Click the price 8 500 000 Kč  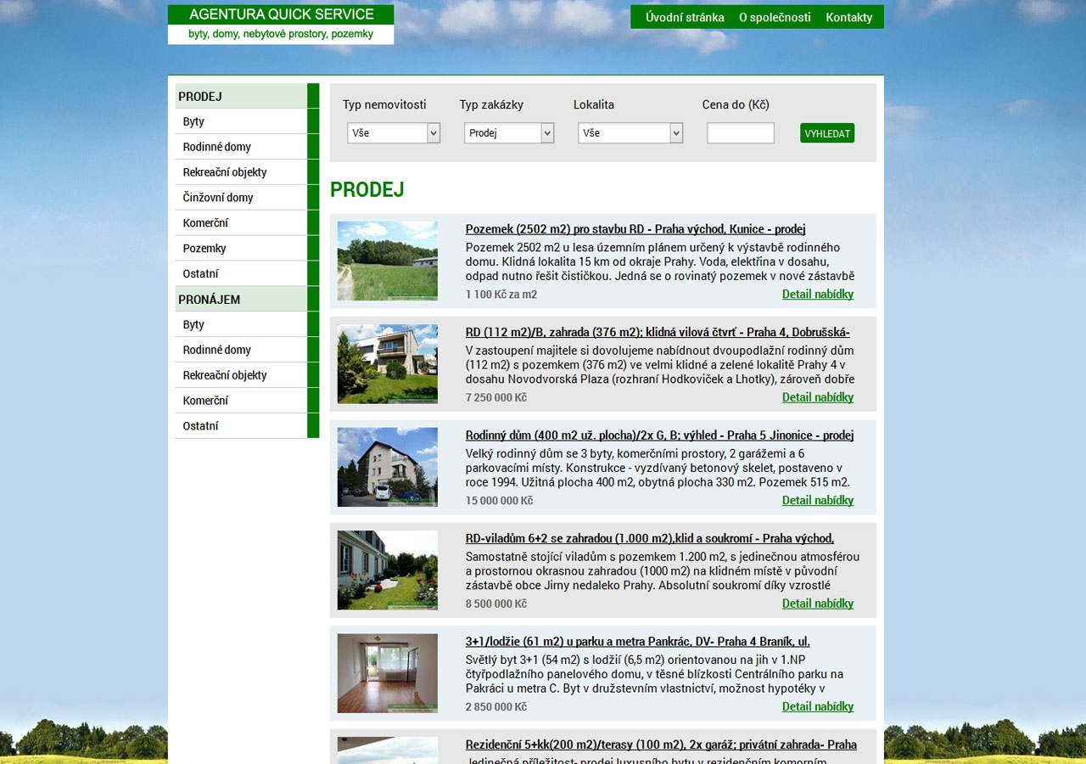[496, 604]
